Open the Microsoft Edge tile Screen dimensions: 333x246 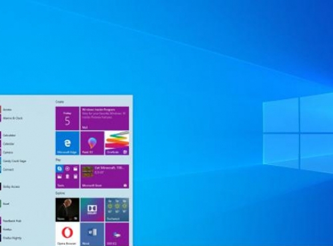pos(67,143)
